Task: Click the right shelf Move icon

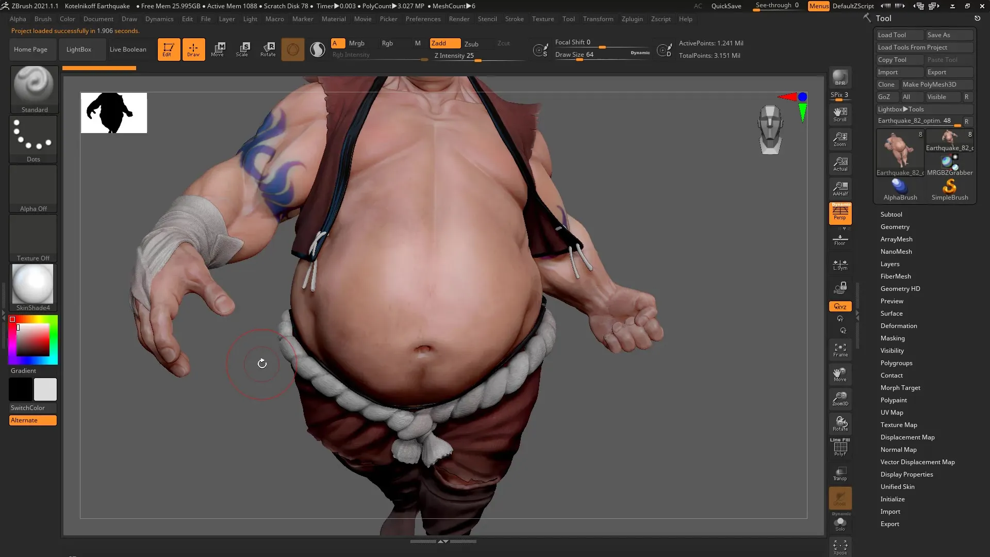Action: (840, 374)
